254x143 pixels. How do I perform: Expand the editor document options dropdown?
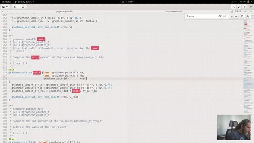tap(245, 12)
